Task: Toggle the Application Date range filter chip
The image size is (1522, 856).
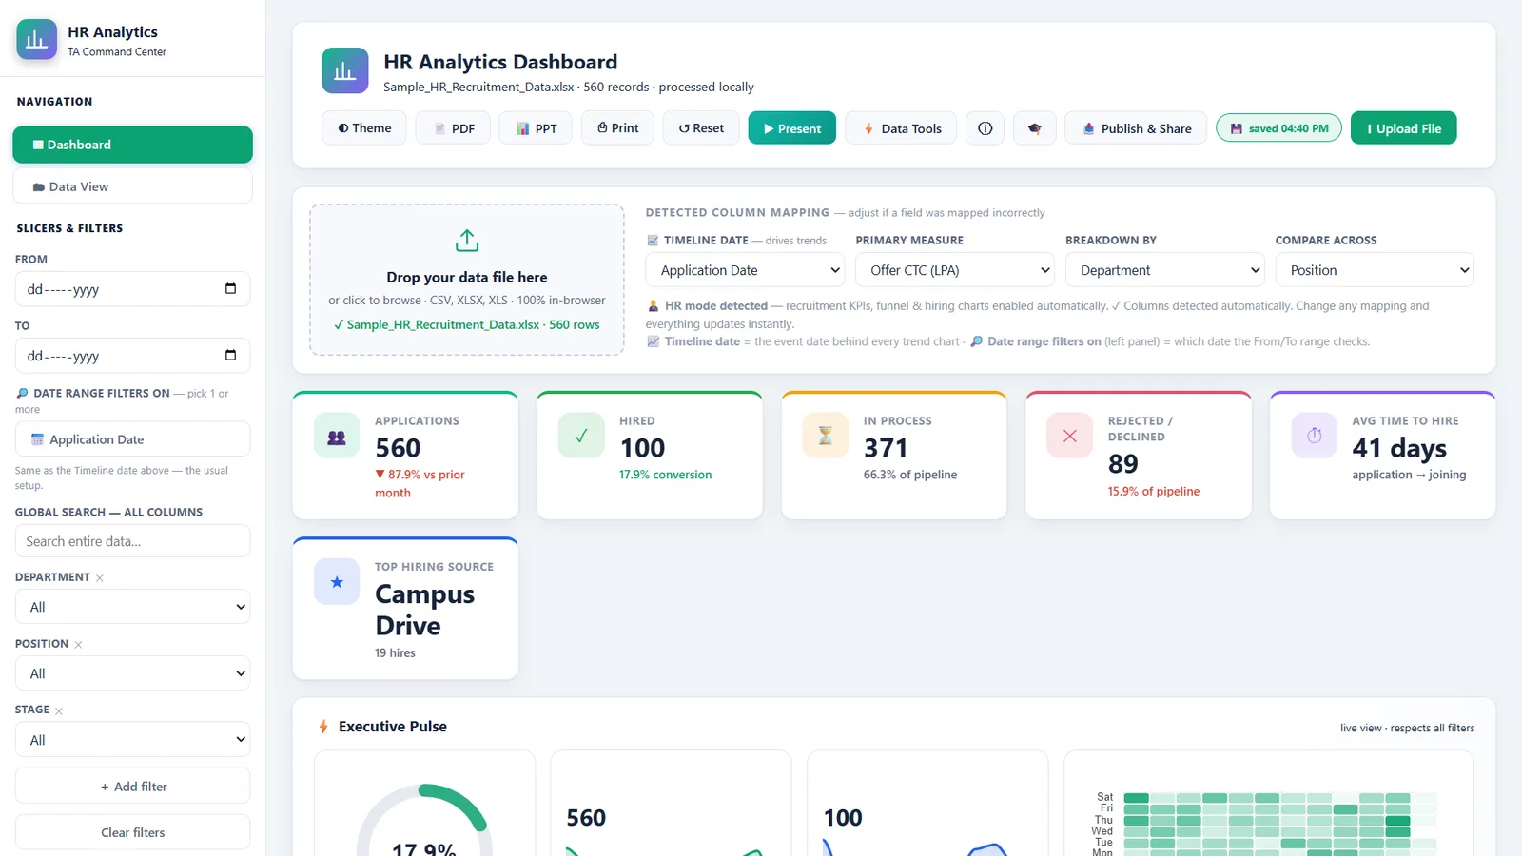Action: (x=132, y=439)
